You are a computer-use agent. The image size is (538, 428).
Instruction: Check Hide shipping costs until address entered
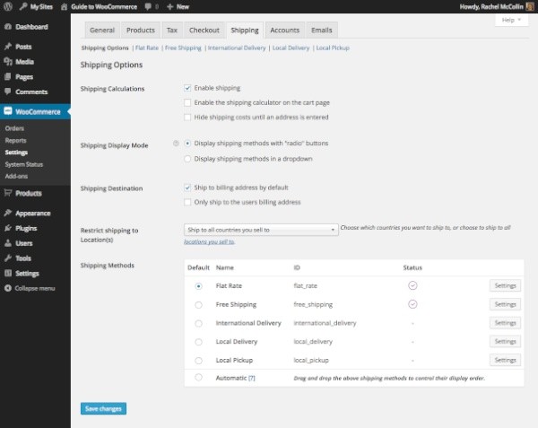187,118
